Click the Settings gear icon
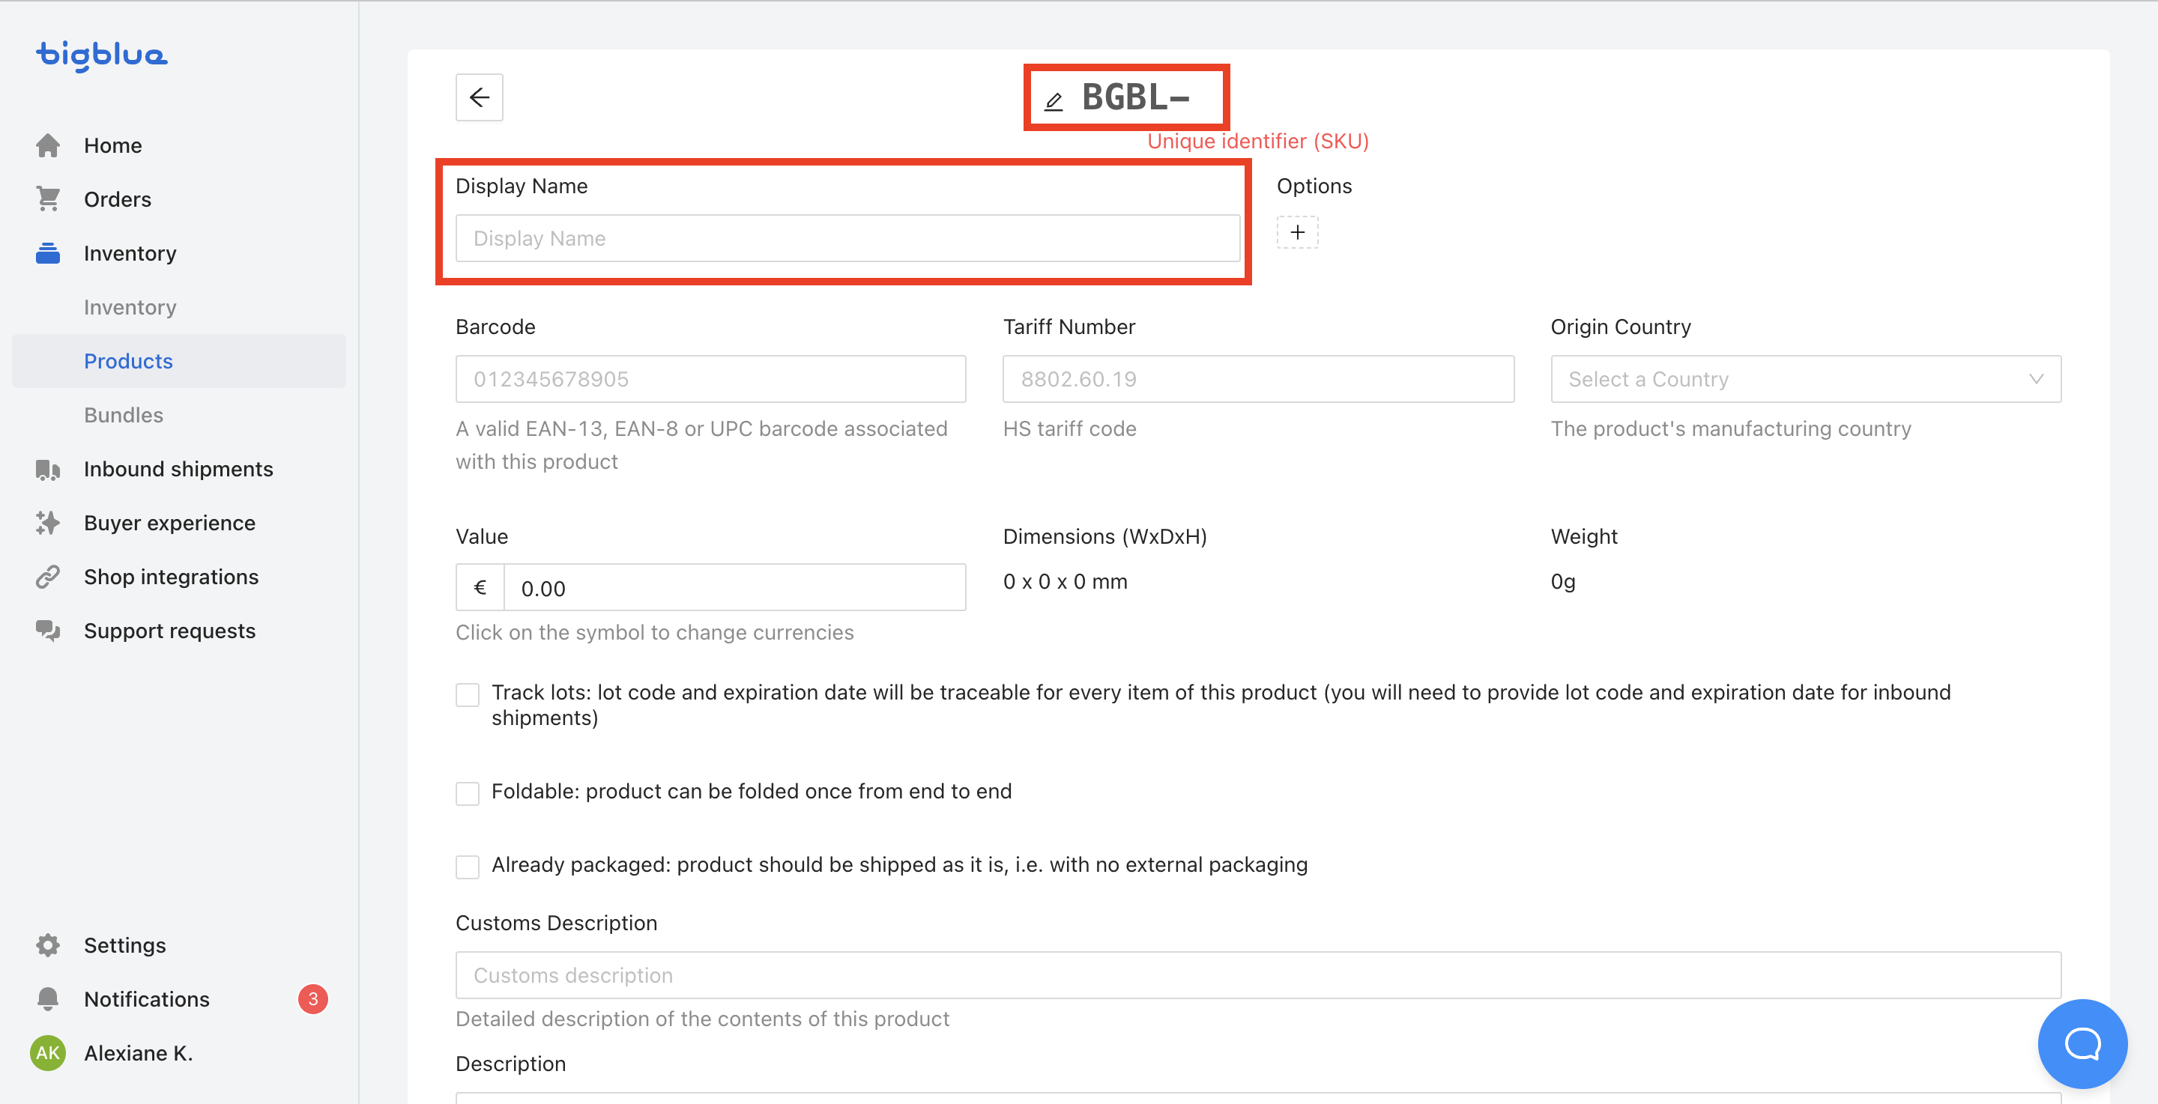The image size is (2158, 1104). pyautogui.click(x=48, y=945)
